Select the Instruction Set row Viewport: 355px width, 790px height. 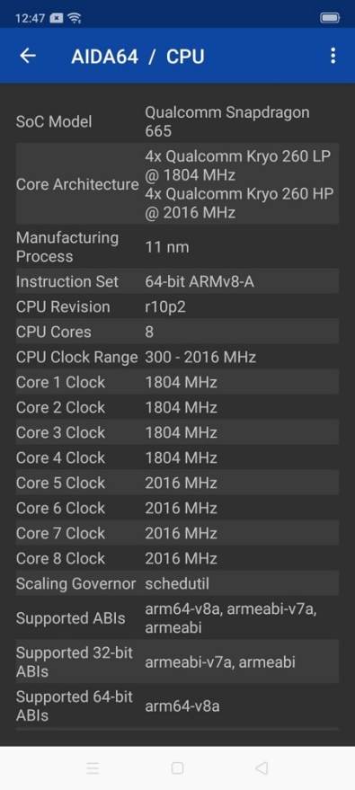pyautogui.click(x=177, y=281)
